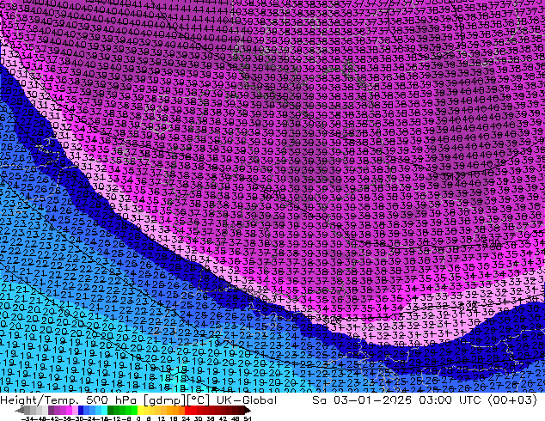Click the cyan segment of color legend
This screenshot has width=545, height=421.
pos(104,410)
